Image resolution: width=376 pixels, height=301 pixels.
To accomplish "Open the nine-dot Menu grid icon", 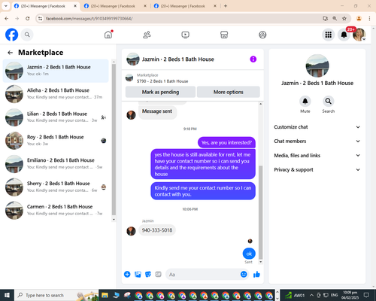I will pyautogui.click(x=329, y=35).
